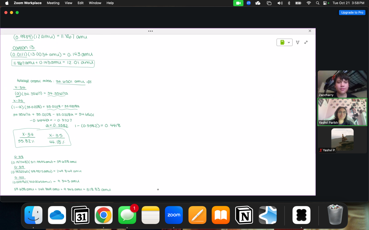
Task: Open the Zoom Workplace app menu
Action: (x=28, y=3)
